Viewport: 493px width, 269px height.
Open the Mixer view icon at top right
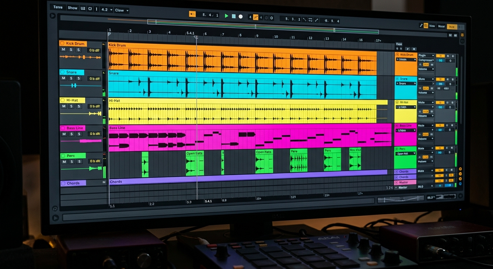click(x=442, y=26)
